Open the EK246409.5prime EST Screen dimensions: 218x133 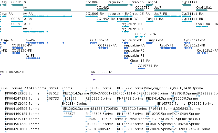click(x=173, y=116)
